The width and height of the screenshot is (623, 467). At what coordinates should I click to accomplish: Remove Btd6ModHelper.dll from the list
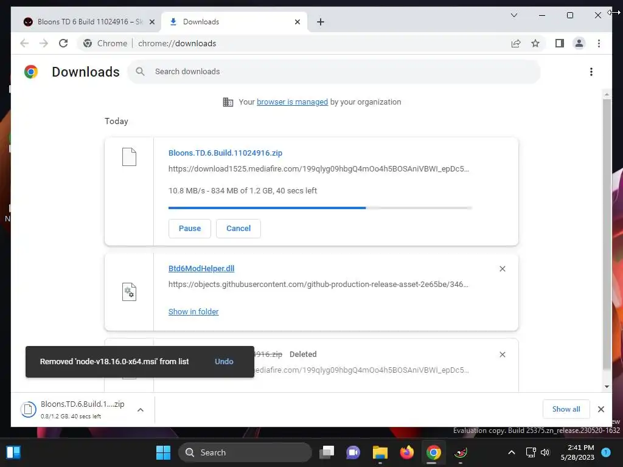pos(502,269)
